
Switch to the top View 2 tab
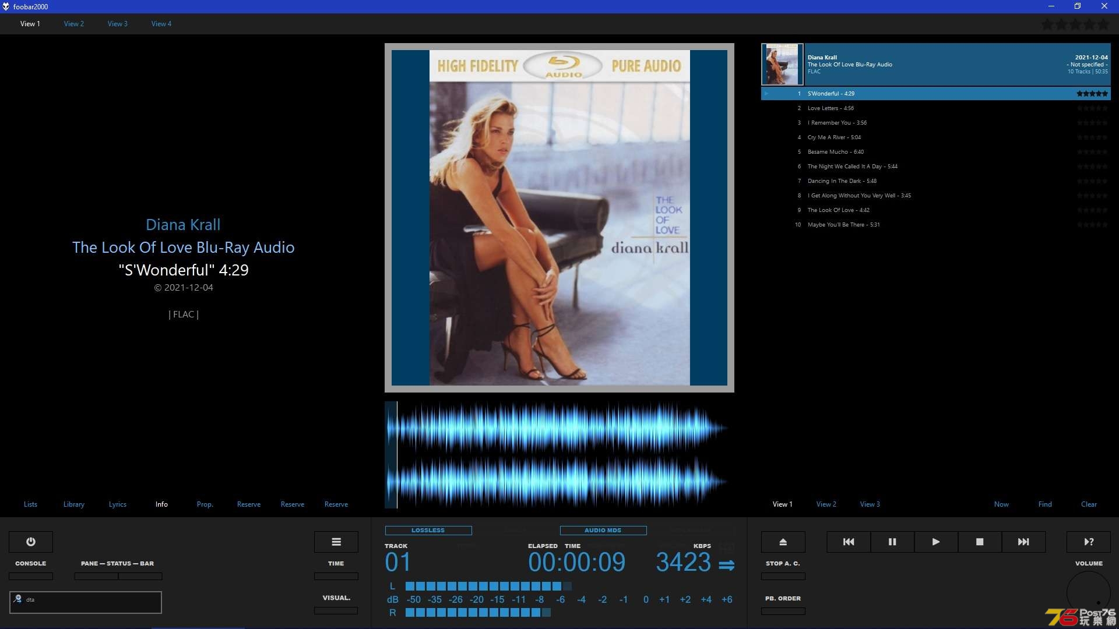coord(74,24)
